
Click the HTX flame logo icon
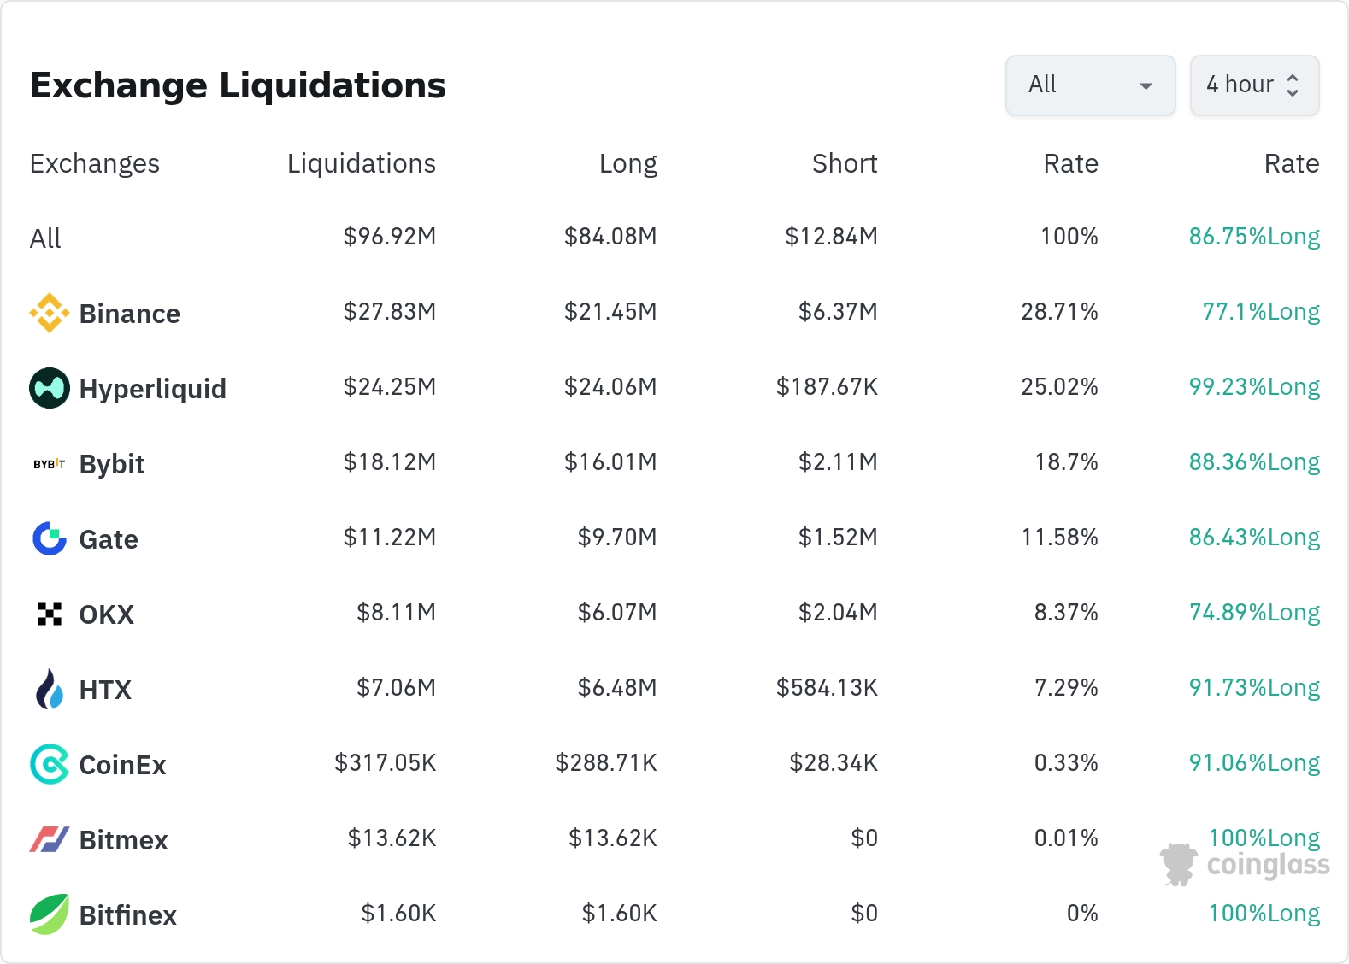tap(50, 689)
